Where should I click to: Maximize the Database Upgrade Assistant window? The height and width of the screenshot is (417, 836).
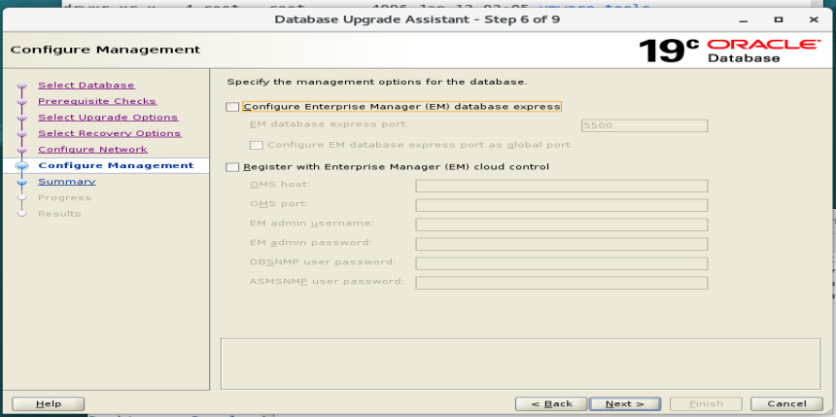click(779, 19)
